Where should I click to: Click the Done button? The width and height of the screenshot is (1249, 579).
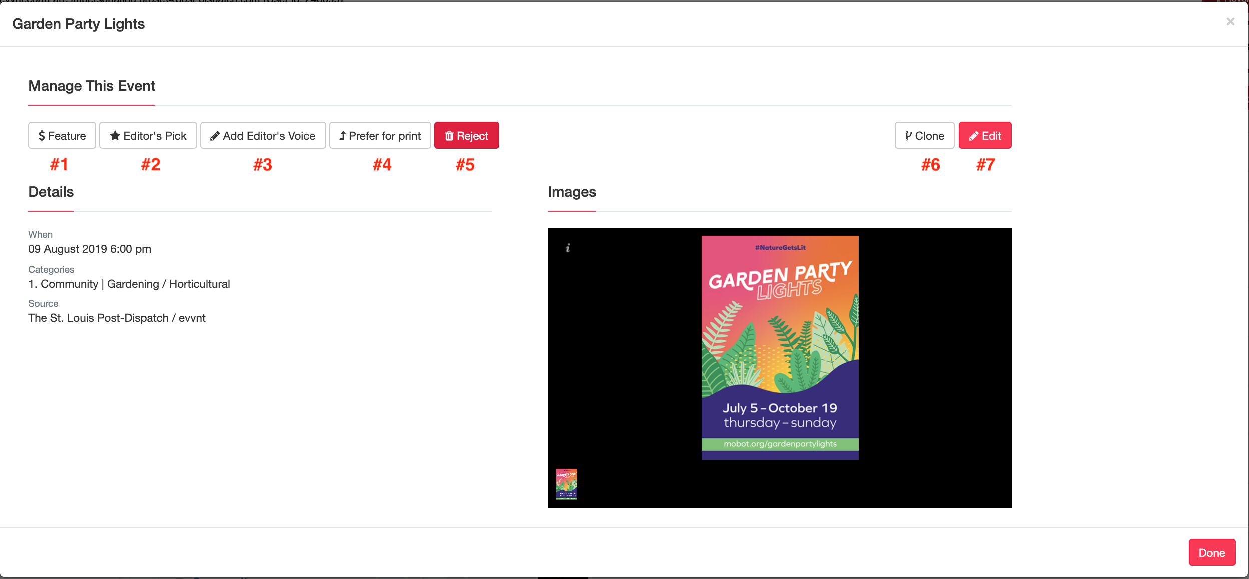pos(1212,552)
